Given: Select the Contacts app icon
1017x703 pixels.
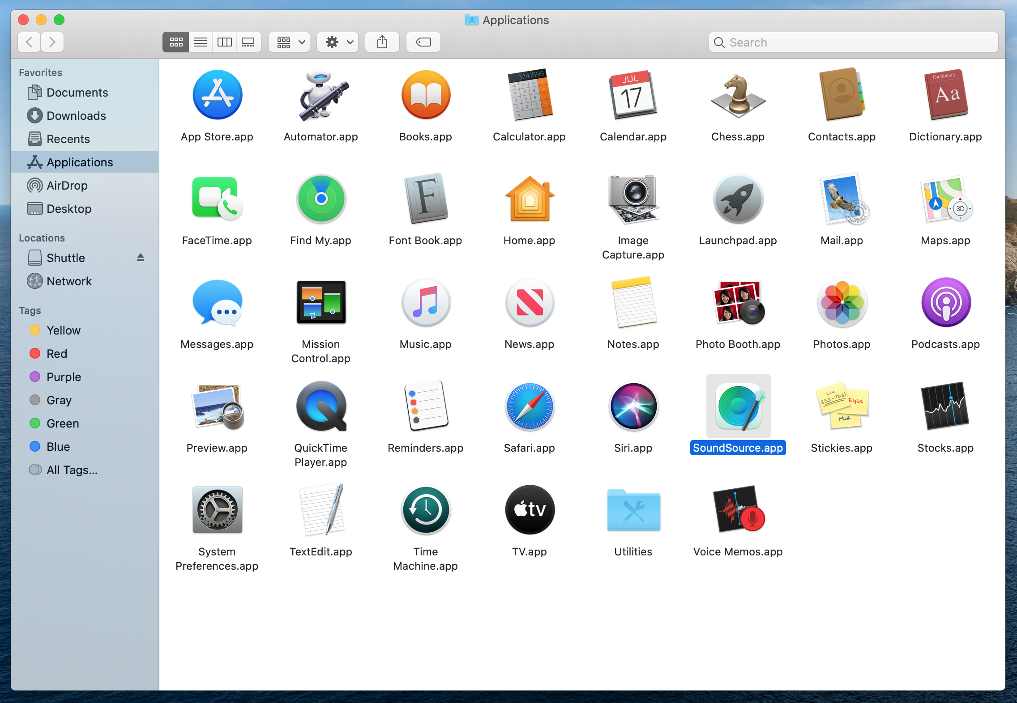Looking at the screenshot, I should [842, 95].
